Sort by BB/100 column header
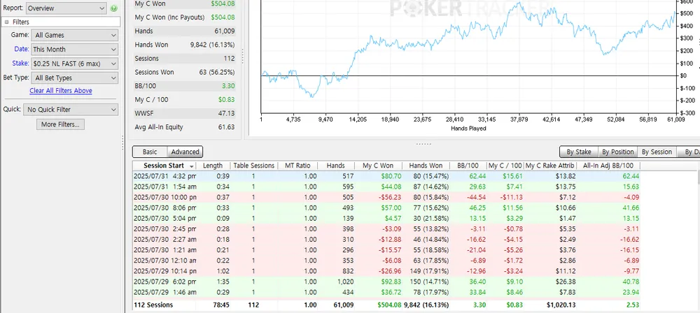 (468, 166)
